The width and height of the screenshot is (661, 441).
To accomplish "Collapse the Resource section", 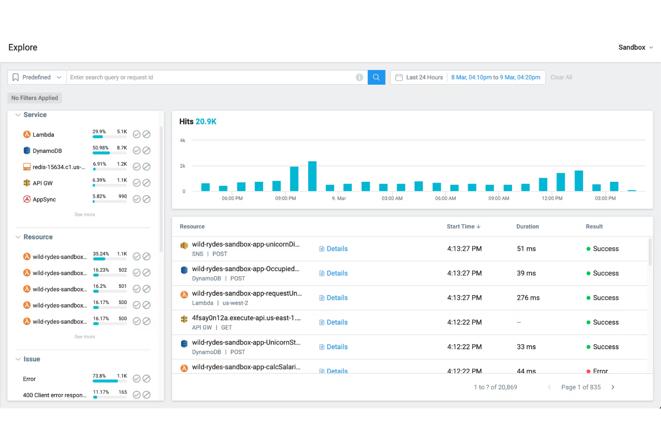I will tap(18, 237).
